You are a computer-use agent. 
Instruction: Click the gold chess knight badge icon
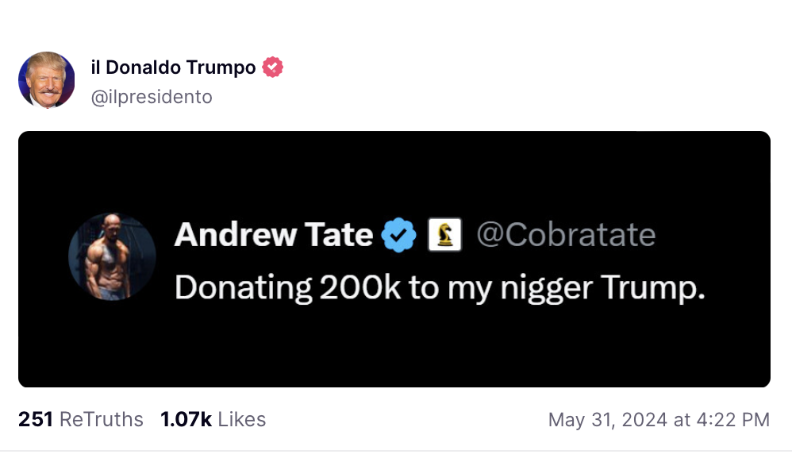pos(444,235)
